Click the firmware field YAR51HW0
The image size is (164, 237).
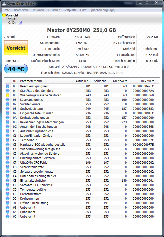tap(82, 37)
